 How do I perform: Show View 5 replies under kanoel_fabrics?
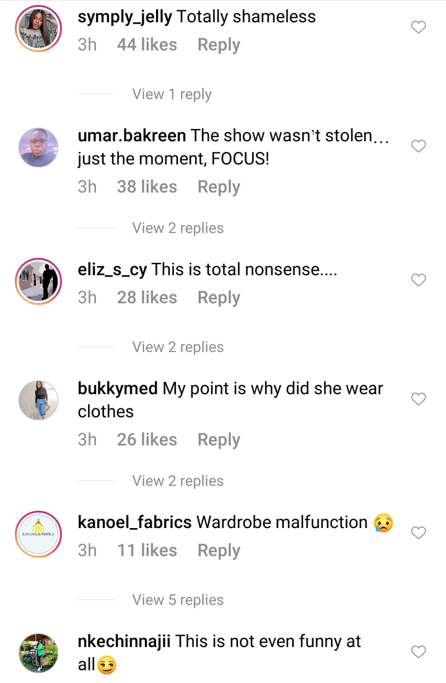tap(178, 600)
